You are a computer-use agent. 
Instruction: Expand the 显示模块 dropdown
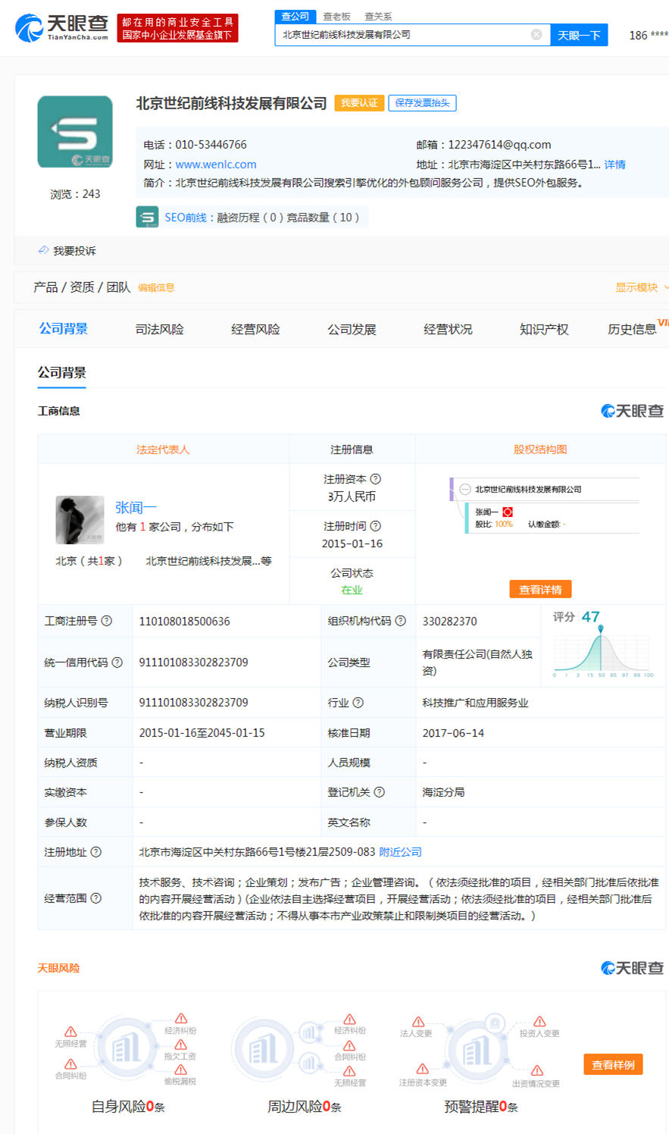pos(642,287)
